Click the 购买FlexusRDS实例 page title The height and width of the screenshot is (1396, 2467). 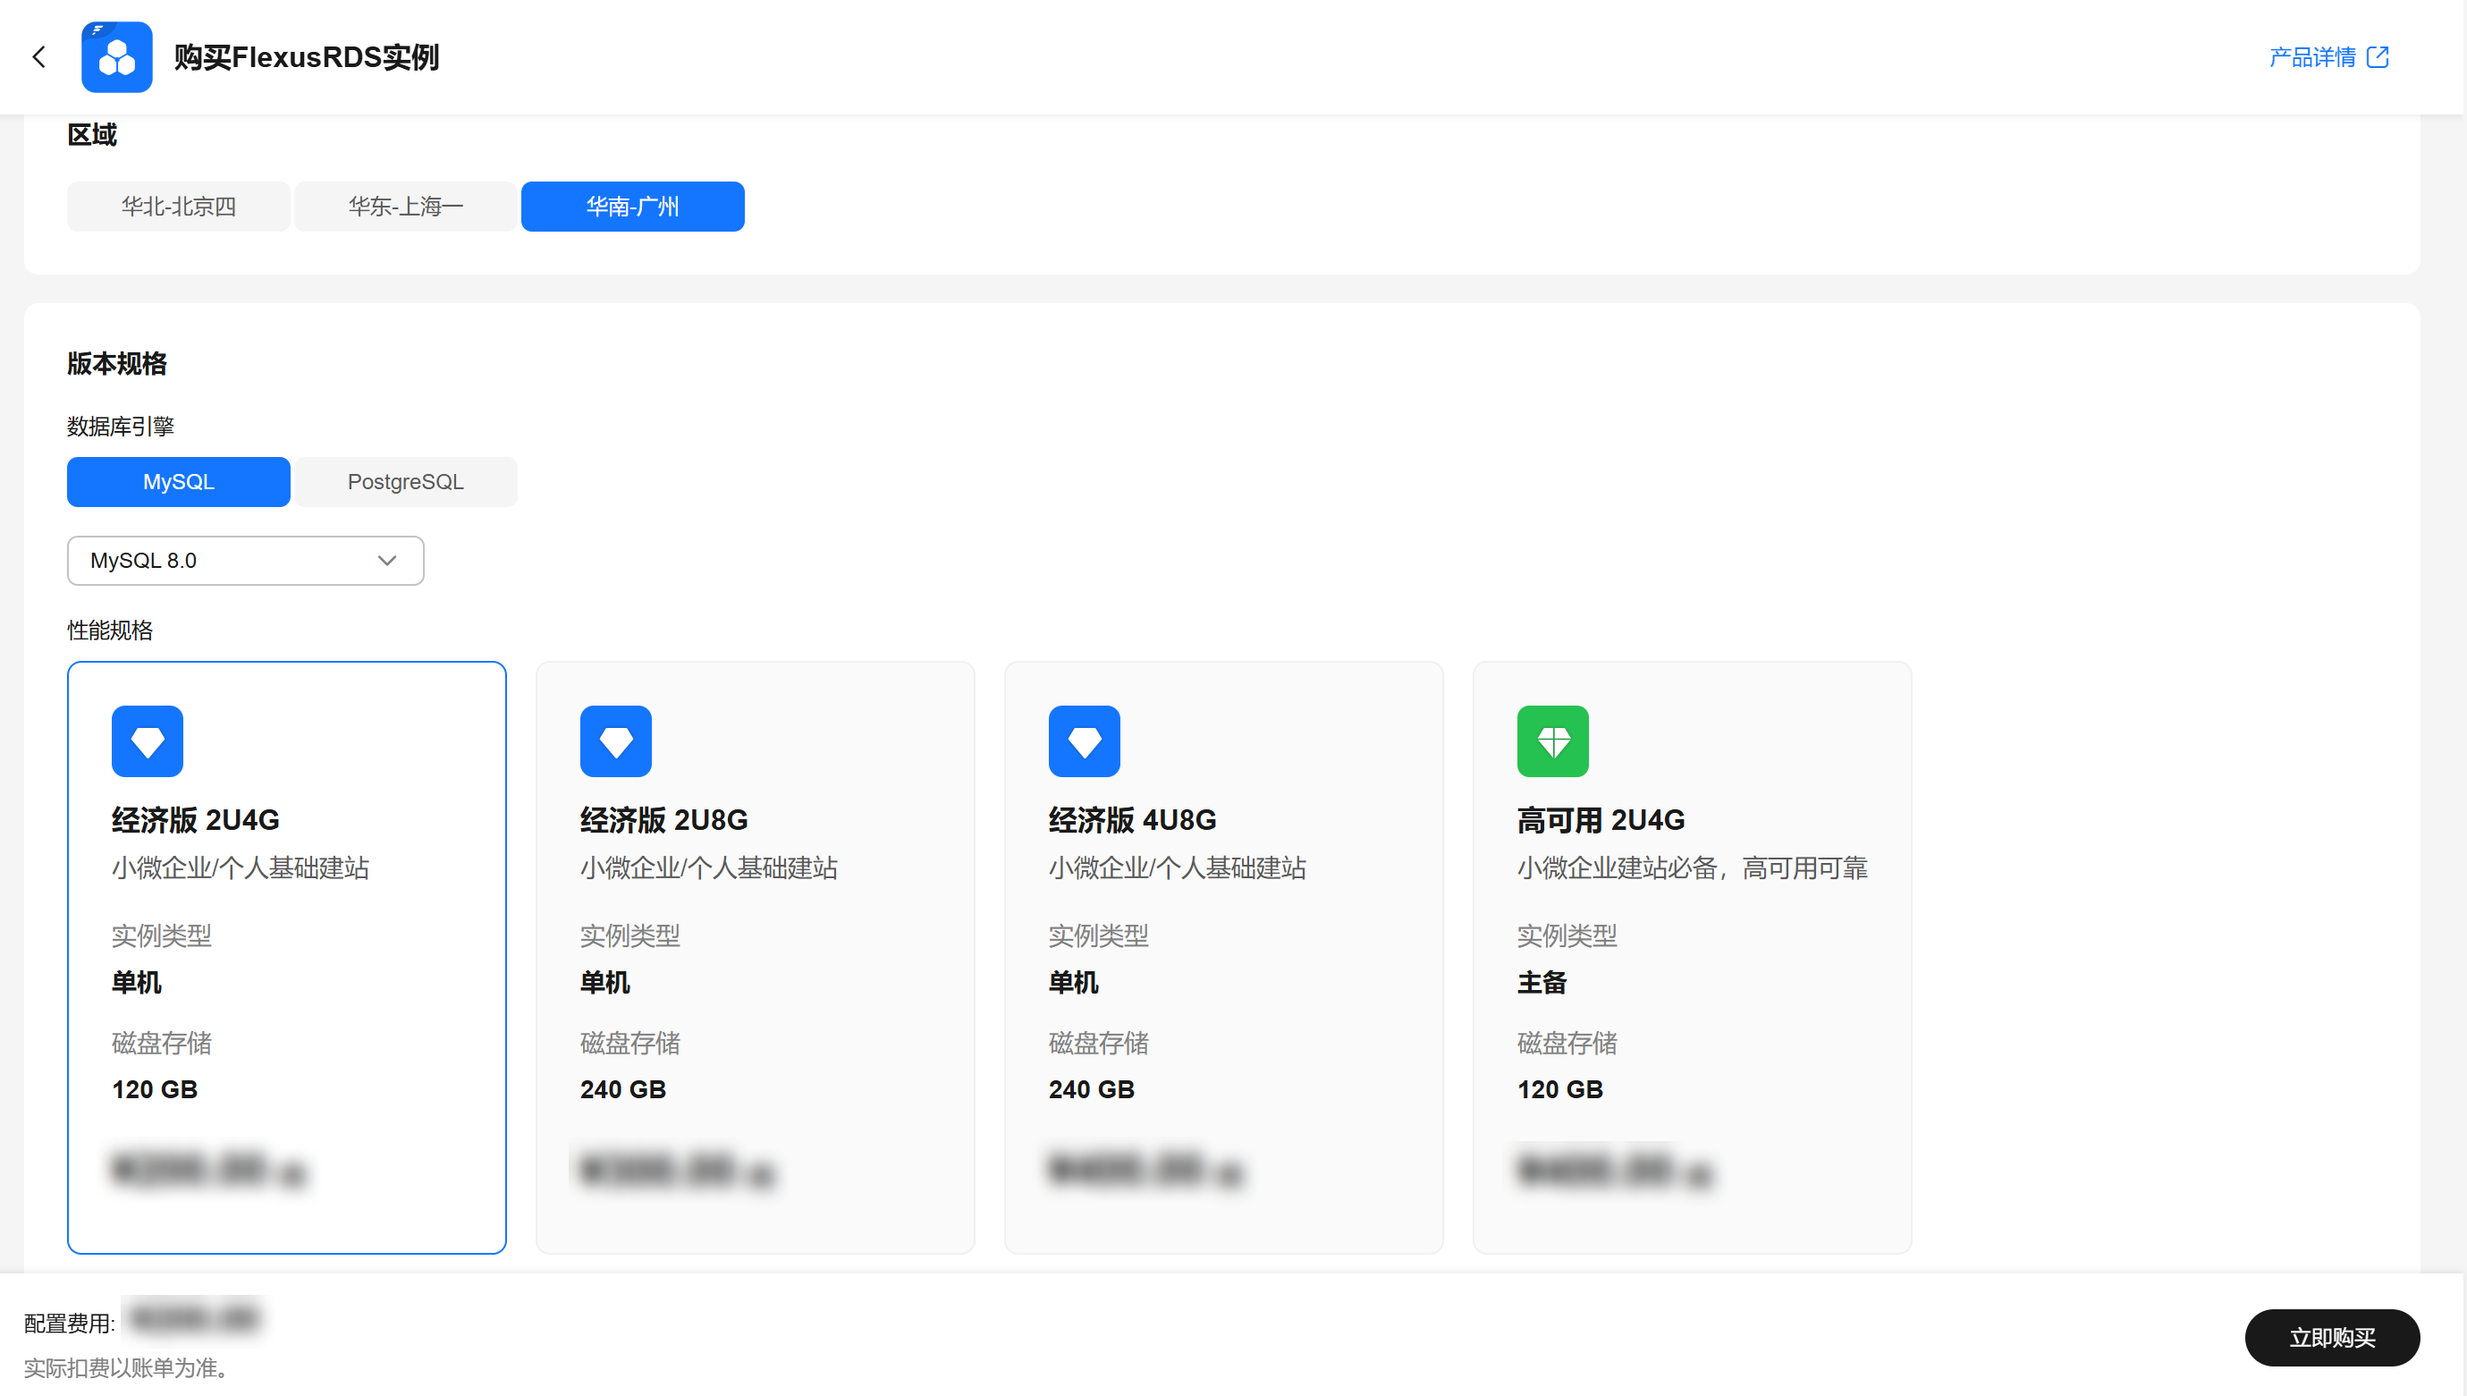click(x=307, y=57)
